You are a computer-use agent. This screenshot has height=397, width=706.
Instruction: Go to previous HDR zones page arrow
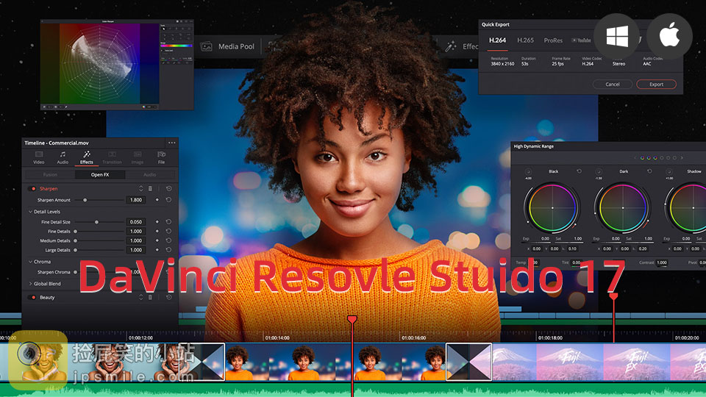tap(635, 158)
